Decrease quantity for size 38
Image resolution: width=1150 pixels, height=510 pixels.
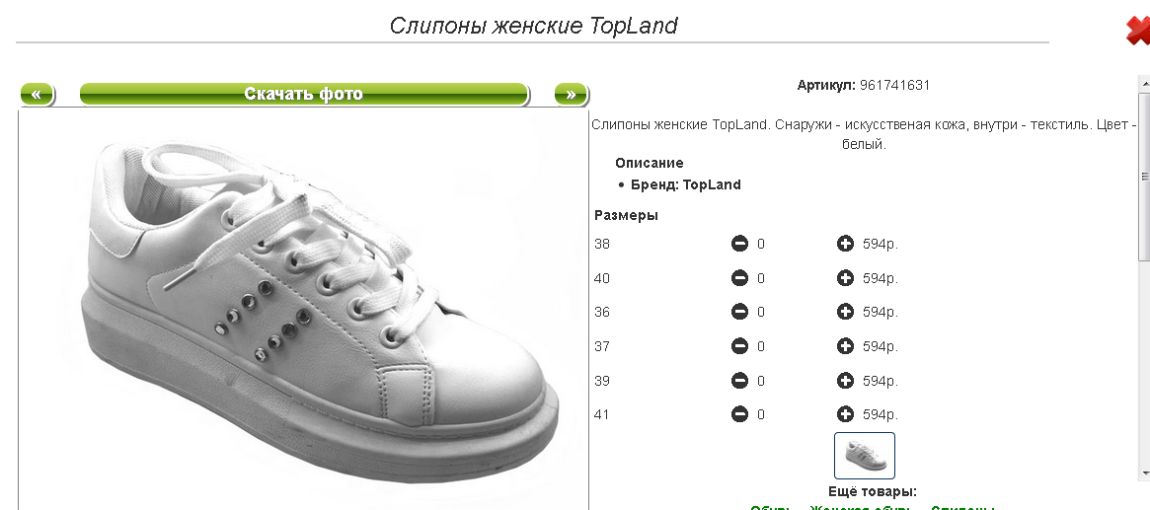(x=739, y=244)
